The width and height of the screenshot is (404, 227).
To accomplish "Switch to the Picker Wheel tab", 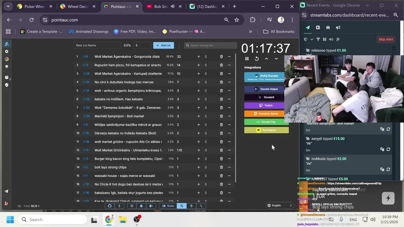I will tap(34, 6).
